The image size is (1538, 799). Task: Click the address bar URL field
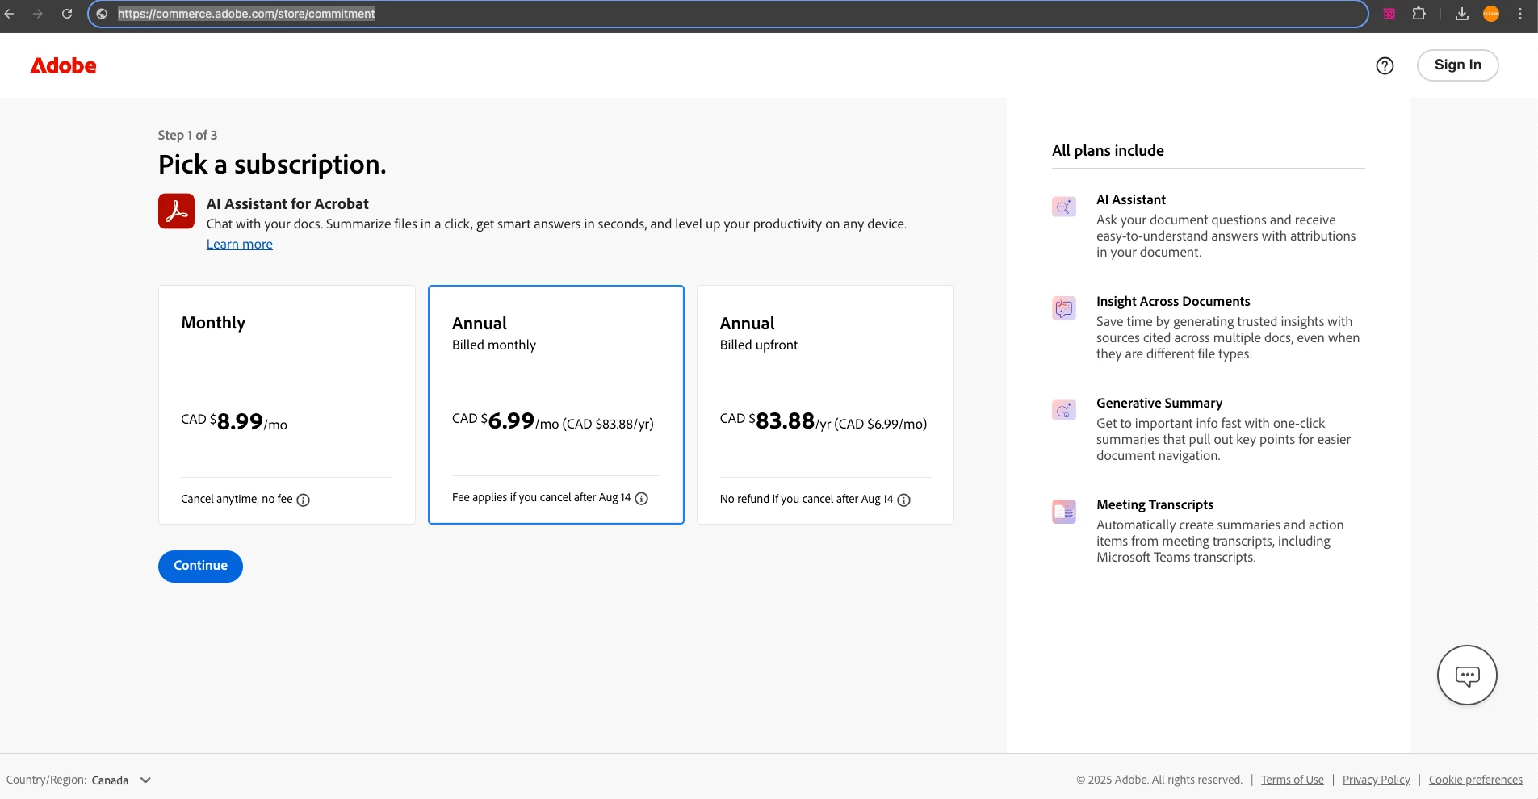727,14
